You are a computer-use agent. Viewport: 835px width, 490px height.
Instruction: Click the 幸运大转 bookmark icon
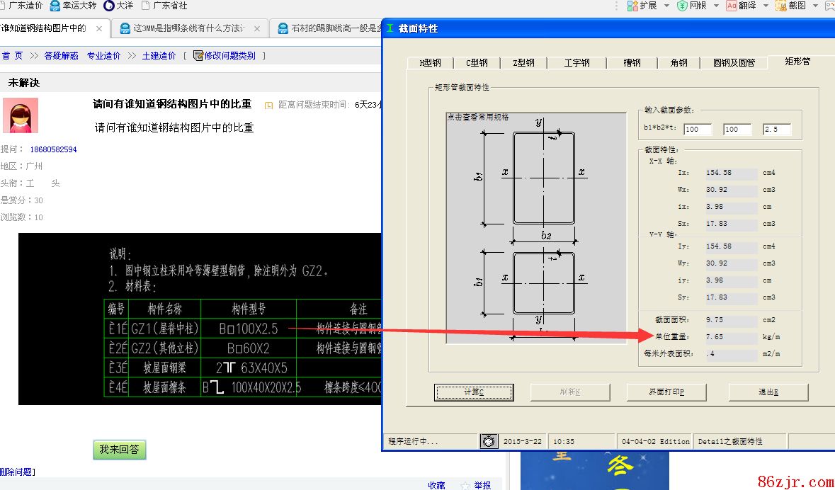tap(55, 6)
